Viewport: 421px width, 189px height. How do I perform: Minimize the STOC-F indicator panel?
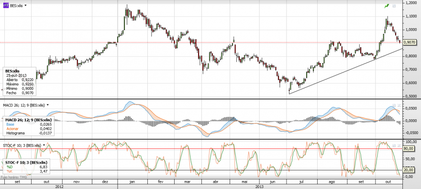(394, 146)
